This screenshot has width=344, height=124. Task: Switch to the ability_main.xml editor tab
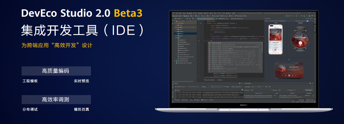[237, 19]
